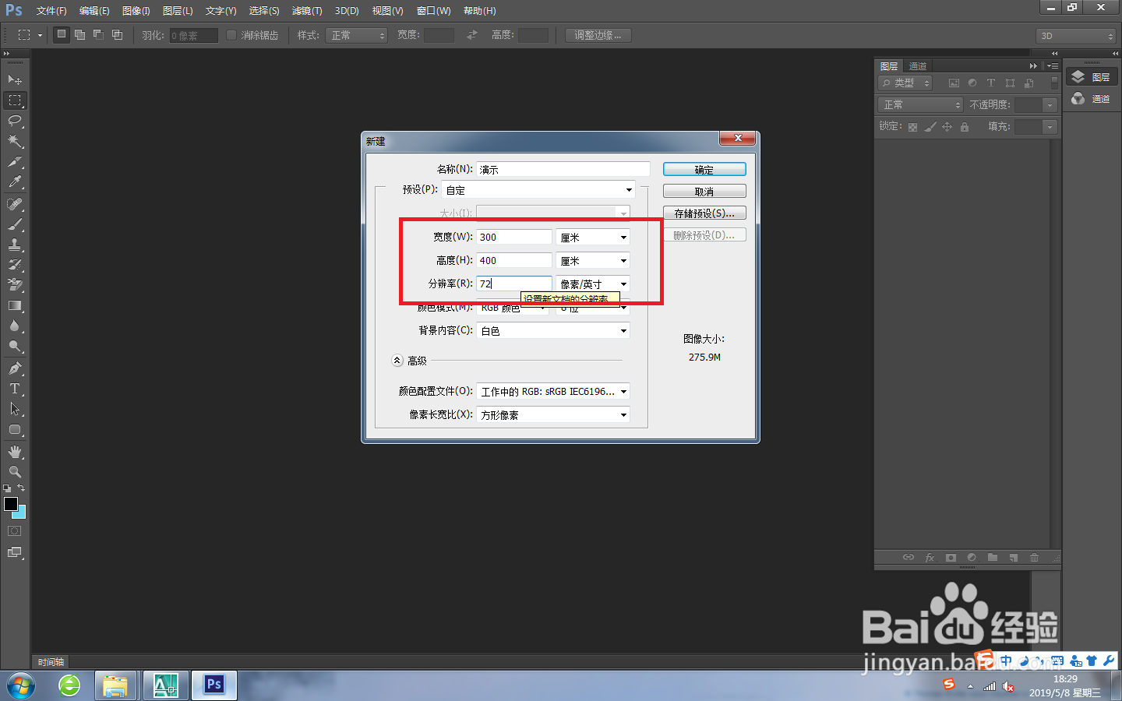Click the 分辨率 resolution input field
The width and height of the screenshot is (1122, 701).
pyautogui.click(x=513, y=283)
